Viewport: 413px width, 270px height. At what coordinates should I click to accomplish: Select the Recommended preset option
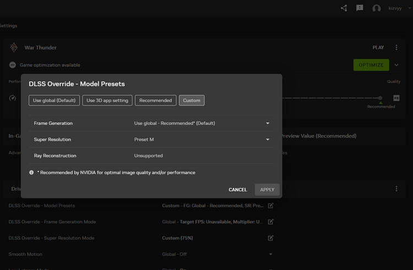pyautogui.click(x=156, y=101)
